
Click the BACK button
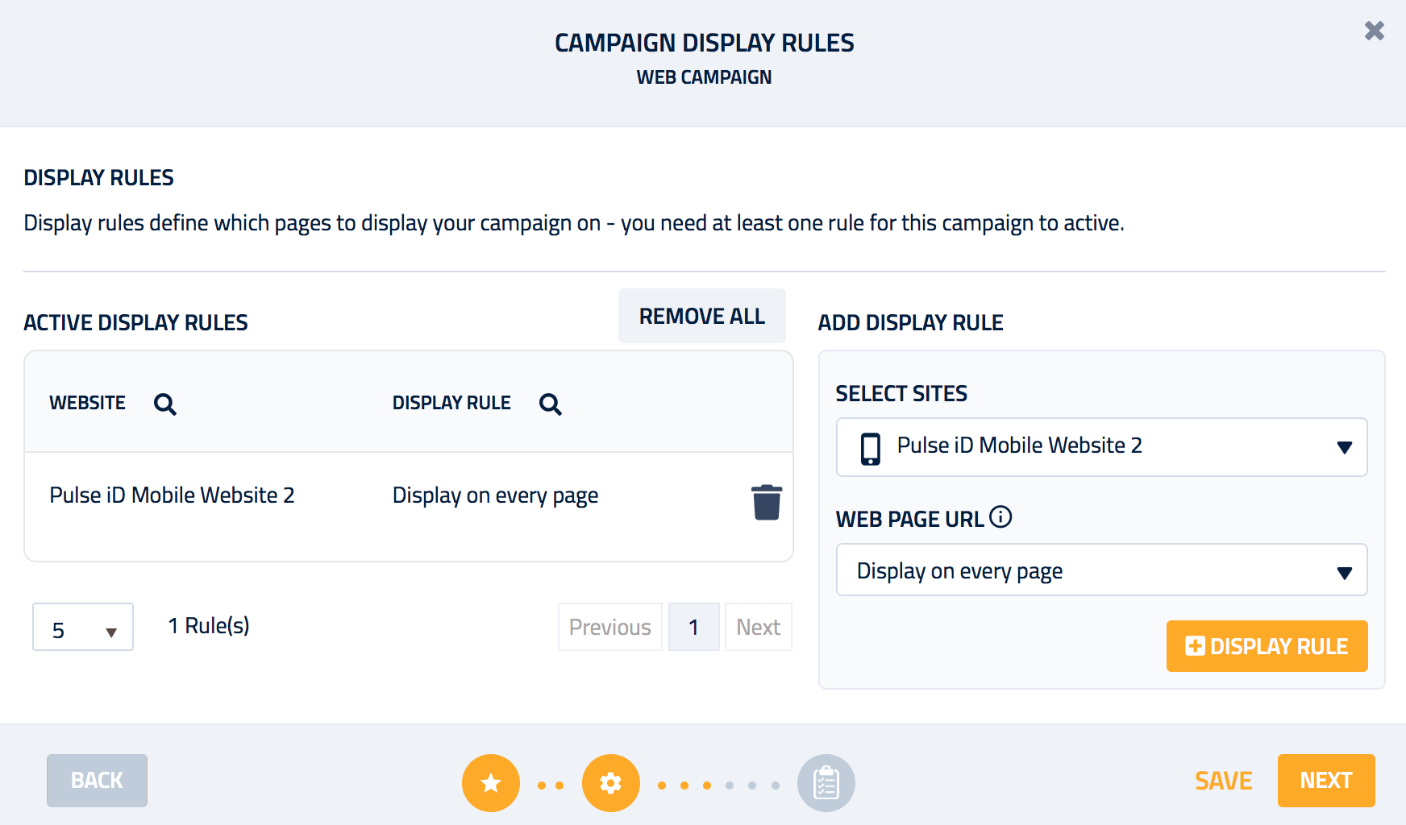tap(97, 781)
